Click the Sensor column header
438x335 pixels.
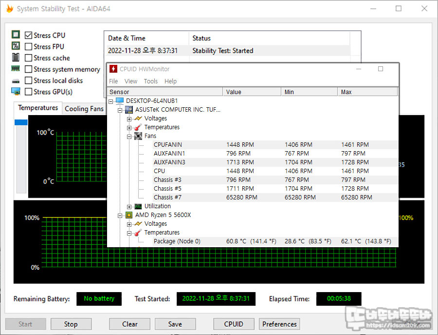click(x=165, y=92)
